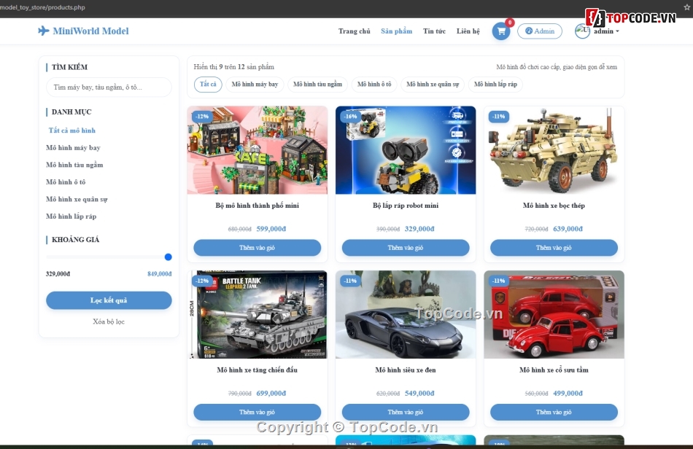The width and height of the screenshot is (693, 449).
Task: Select Mô hình ô tô filter chip
Action: (374, 84)
